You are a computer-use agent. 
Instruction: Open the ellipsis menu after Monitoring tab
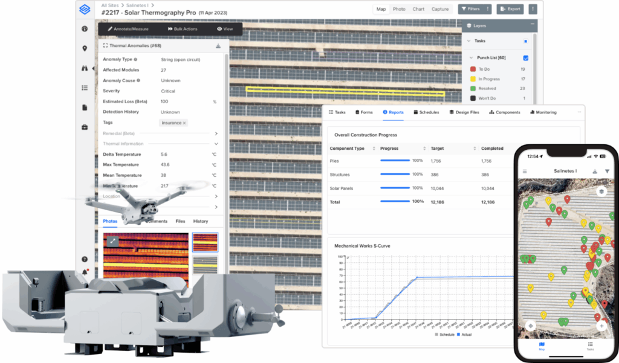(579, 112)
